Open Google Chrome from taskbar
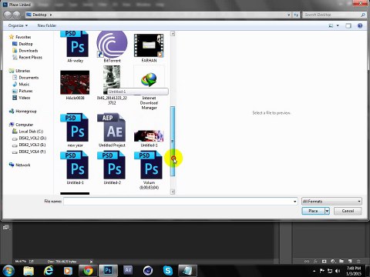This screenshot has width=370, height=277. point(88,271)
